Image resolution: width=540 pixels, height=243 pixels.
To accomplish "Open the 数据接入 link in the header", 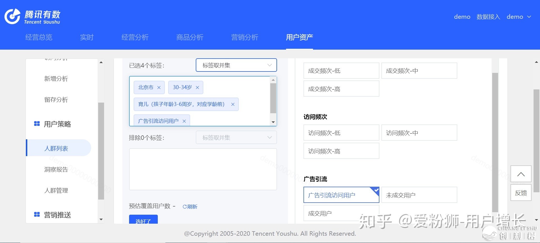I will point(488,17).
